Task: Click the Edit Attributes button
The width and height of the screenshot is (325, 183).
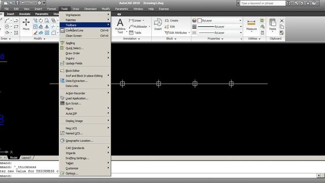Action: click(176, 33)
